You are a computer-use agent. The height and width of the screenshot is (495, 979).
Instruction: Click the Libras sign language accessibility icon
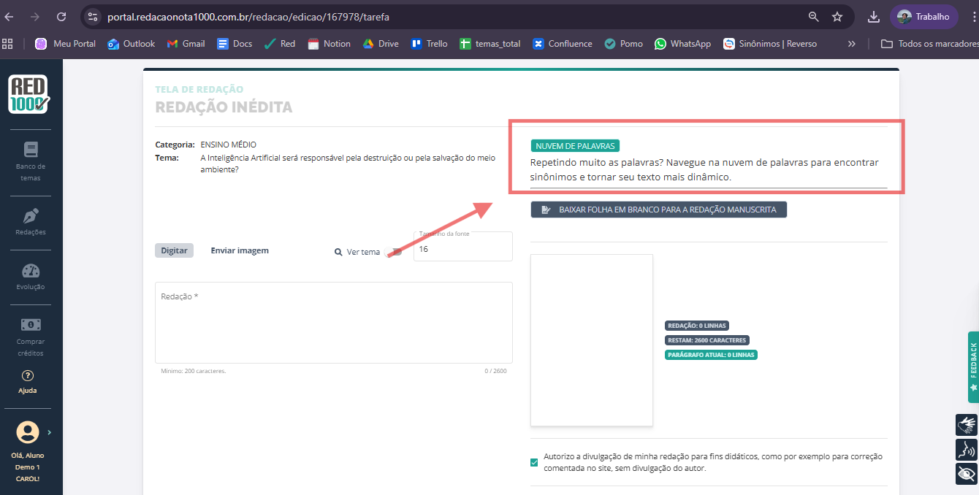(967, 425)
